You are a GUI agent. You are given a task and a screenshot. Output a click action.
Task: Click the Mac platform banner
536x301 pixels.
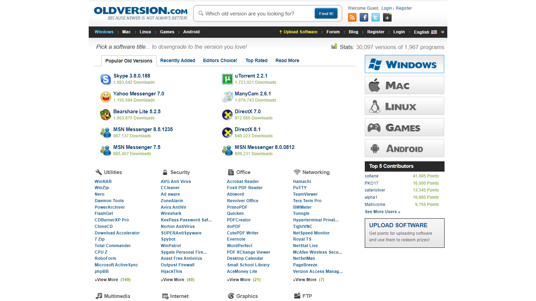[404, 85]
